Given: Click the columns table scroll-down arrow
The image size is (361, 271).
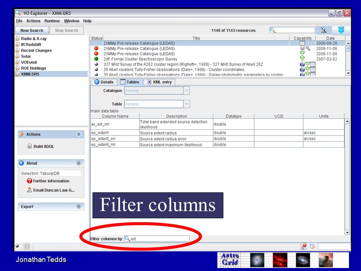Looking at the screenshot, I should (347, 233).
